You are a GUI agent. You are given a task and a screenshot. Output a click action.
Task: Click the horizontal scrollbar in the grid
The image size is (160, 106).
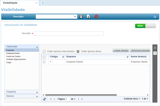[x=81, y=95]
